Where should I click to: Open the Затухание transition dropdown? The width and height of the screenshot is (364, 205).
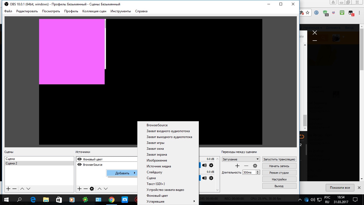point(241,159)
